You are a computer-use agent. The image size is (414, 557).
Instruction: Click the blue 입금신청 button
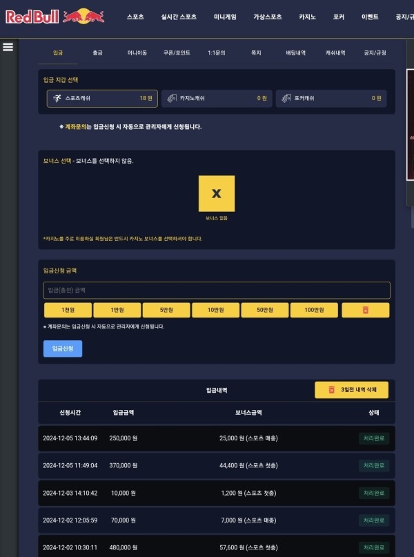[x=63, y=349]
